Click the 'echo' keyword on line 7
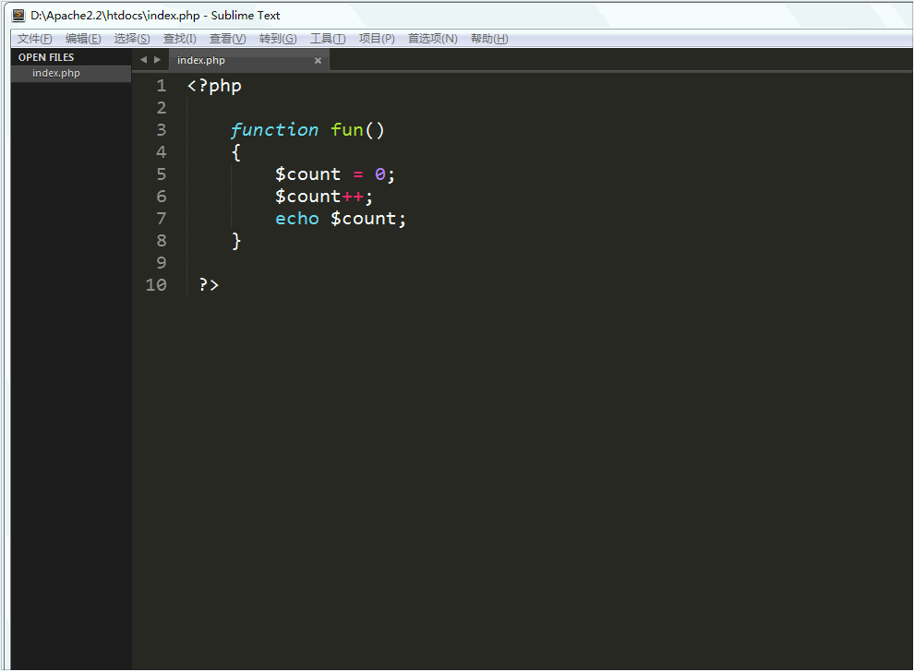The width and height of the screenshot is (914, 671). (297, 219)
